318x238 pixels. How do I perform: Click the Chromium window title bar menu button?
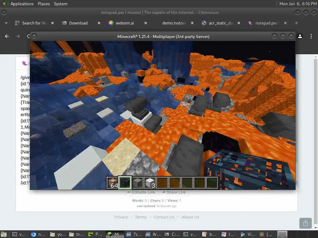click(x=4, y=12)
